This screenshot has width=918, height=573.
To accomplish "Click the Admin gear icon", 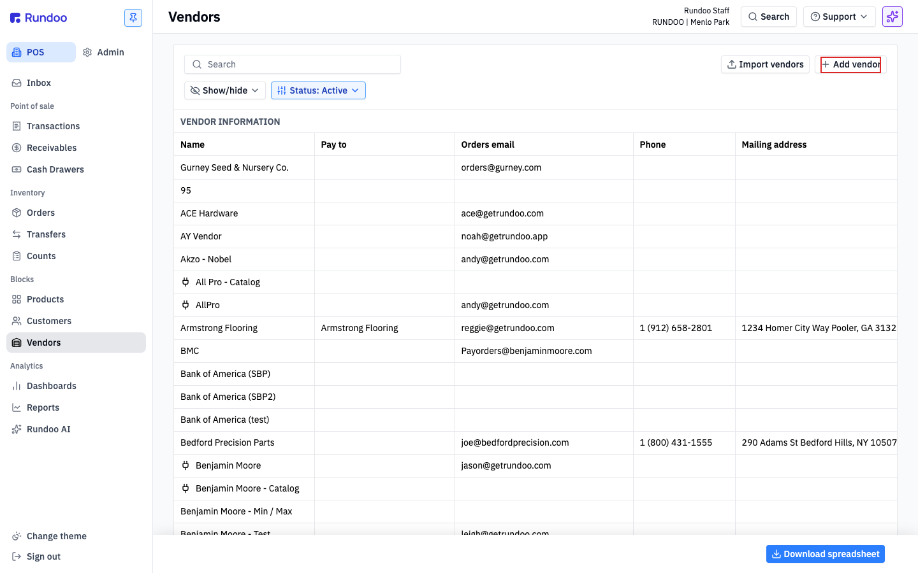I will tap(87, 52).
